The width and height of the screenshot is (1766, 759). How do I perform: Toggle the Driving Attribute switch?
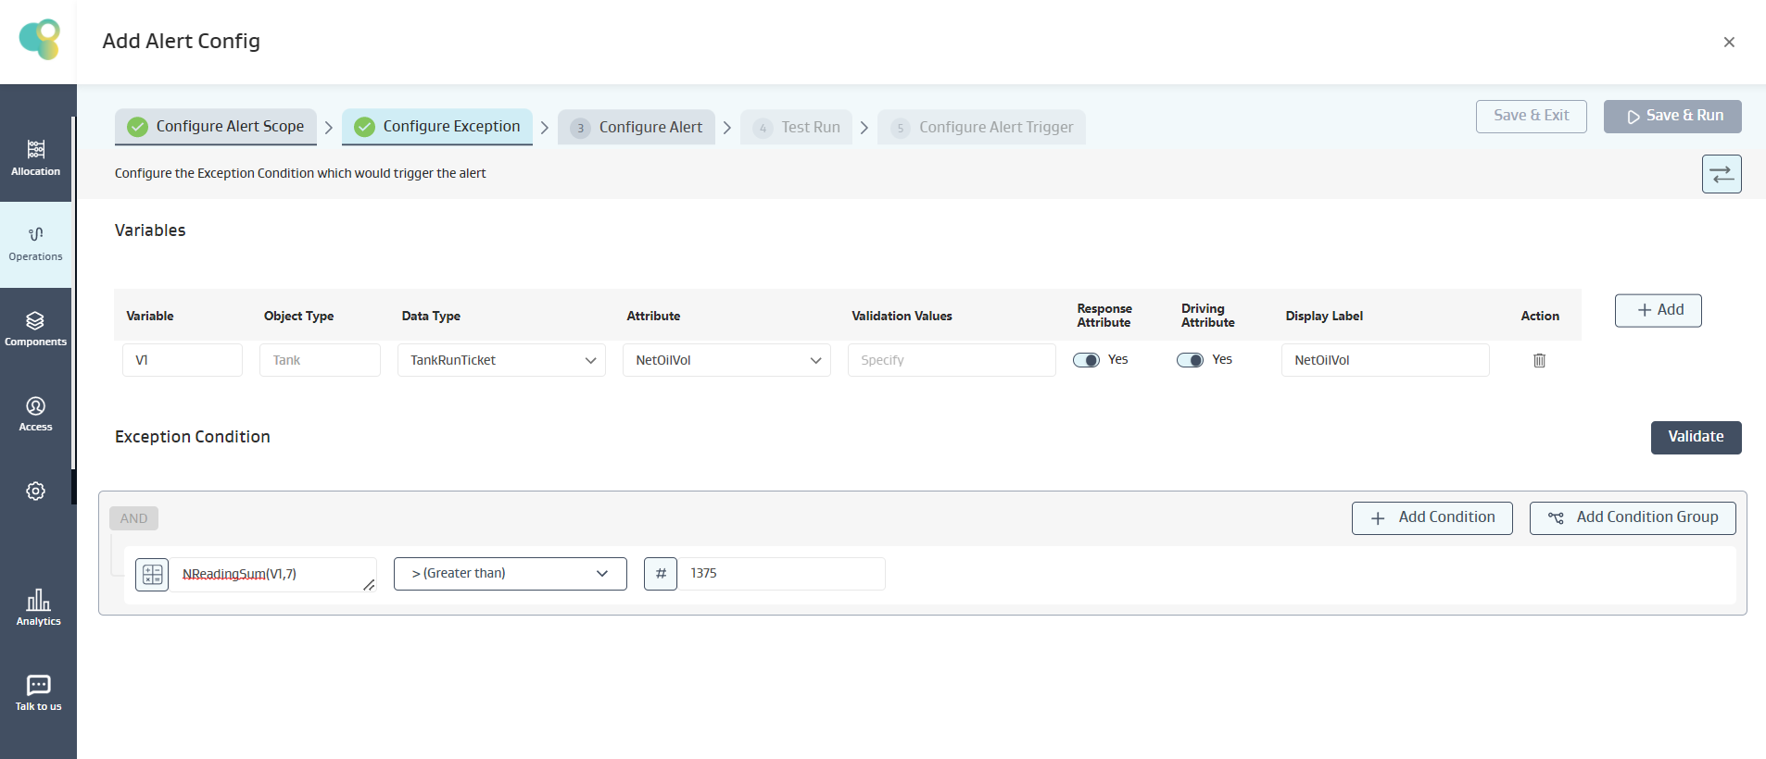point(1190,360)
